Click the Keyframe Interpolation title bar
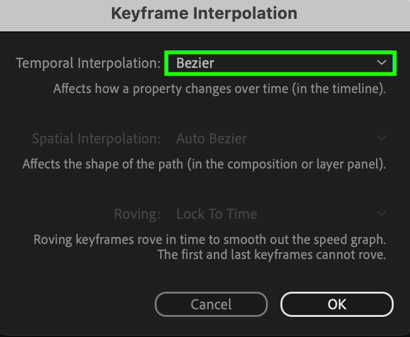 pos(204,13)
